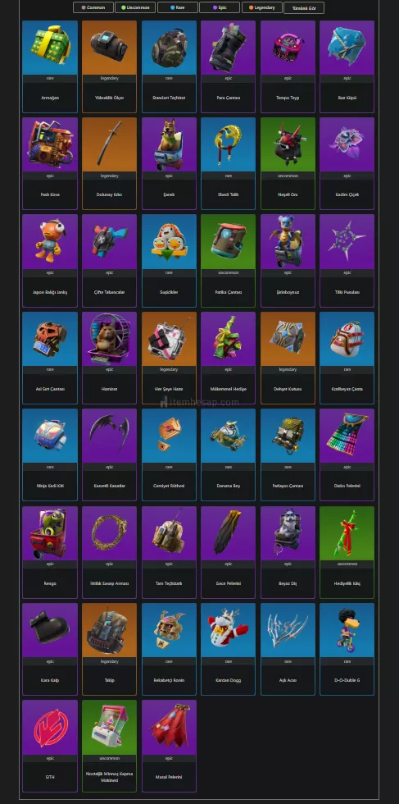The width and height of the screenshot is (399, 804).
Task: Click the shuriken Tilki Pusulası icon
Action: [x=347, y=241]
